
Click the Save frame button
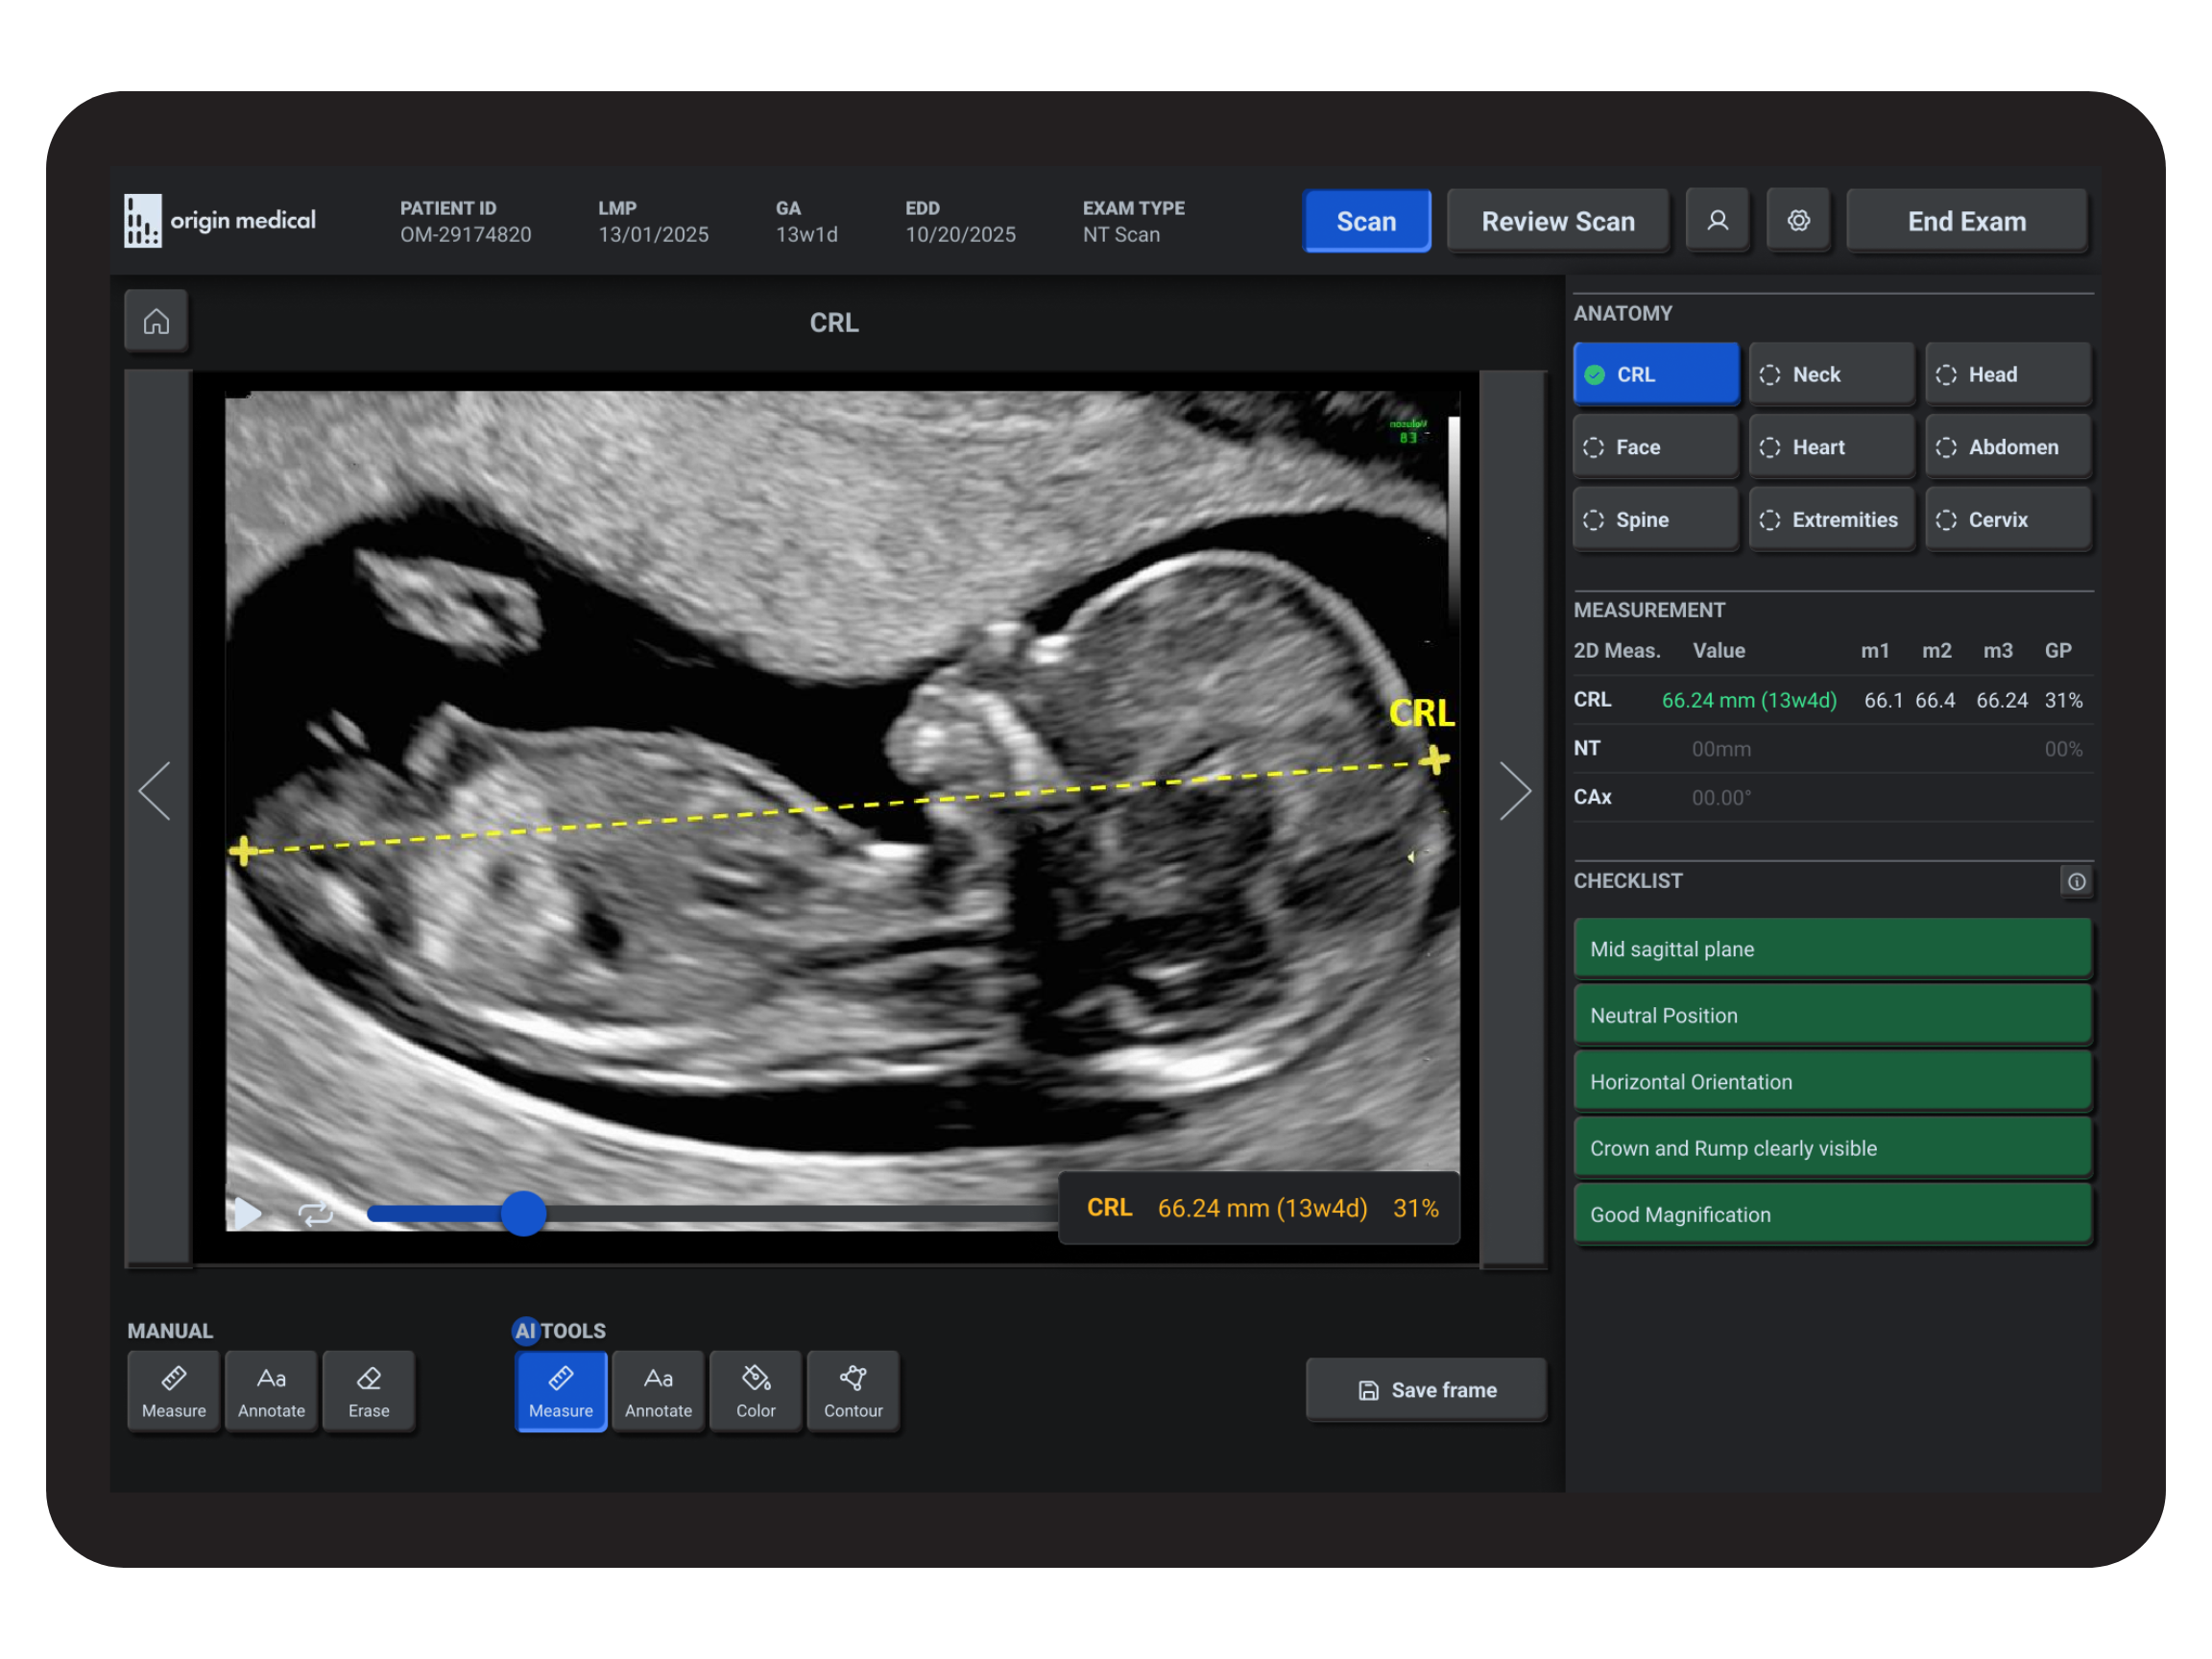[x=1426, y=1390]
